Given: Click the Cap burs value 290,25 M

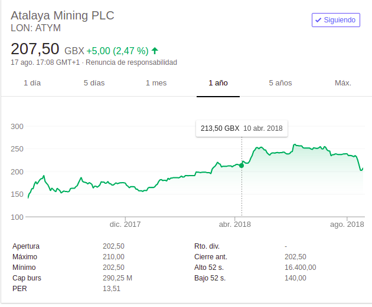Looking at the screenshot, I should tap(118, 278).
